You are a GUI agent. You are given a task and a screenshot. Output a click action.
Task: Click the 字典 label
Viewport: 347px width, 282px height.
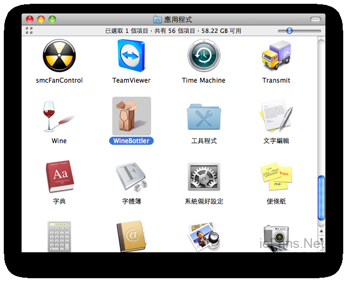click(x=59, y=201)
